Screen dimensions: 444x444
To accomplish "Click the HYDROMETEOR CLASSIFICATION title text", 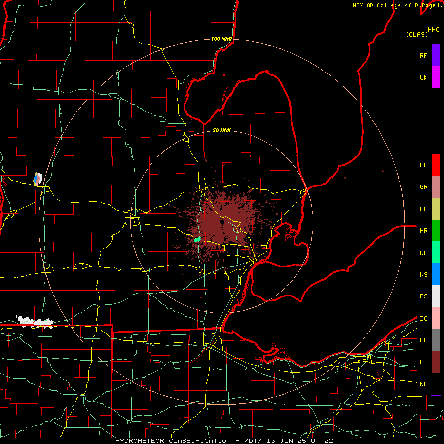I will [x=173, y=441].
